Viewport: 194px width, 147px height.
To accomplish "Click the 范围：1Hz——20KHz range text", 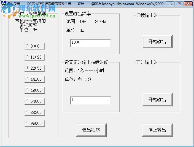I will coord(86,22).
